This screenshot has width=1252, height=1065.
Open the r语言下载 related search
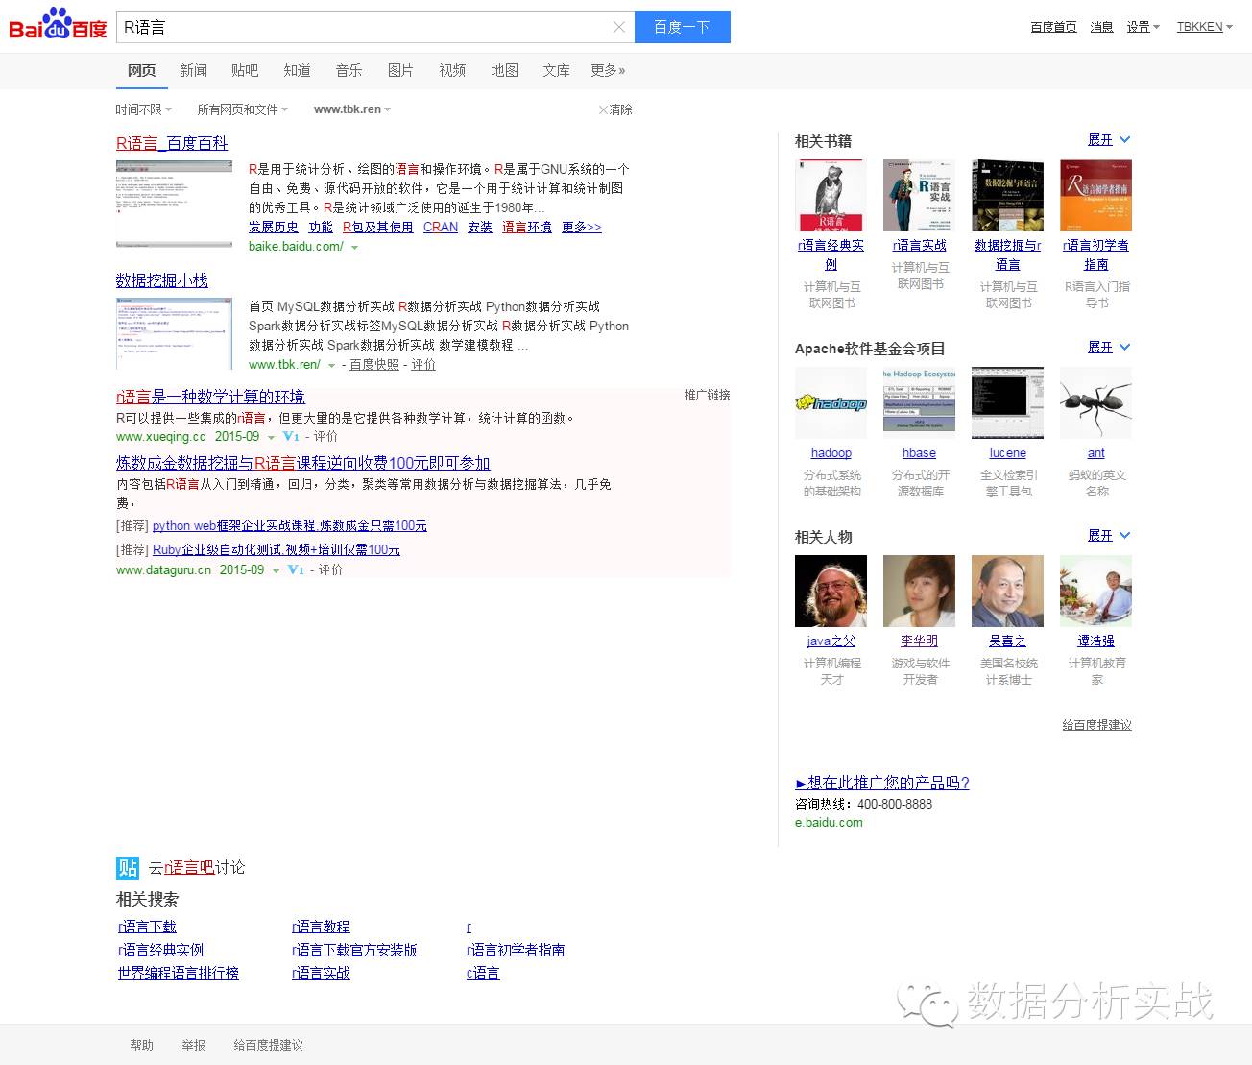point(147,927)
